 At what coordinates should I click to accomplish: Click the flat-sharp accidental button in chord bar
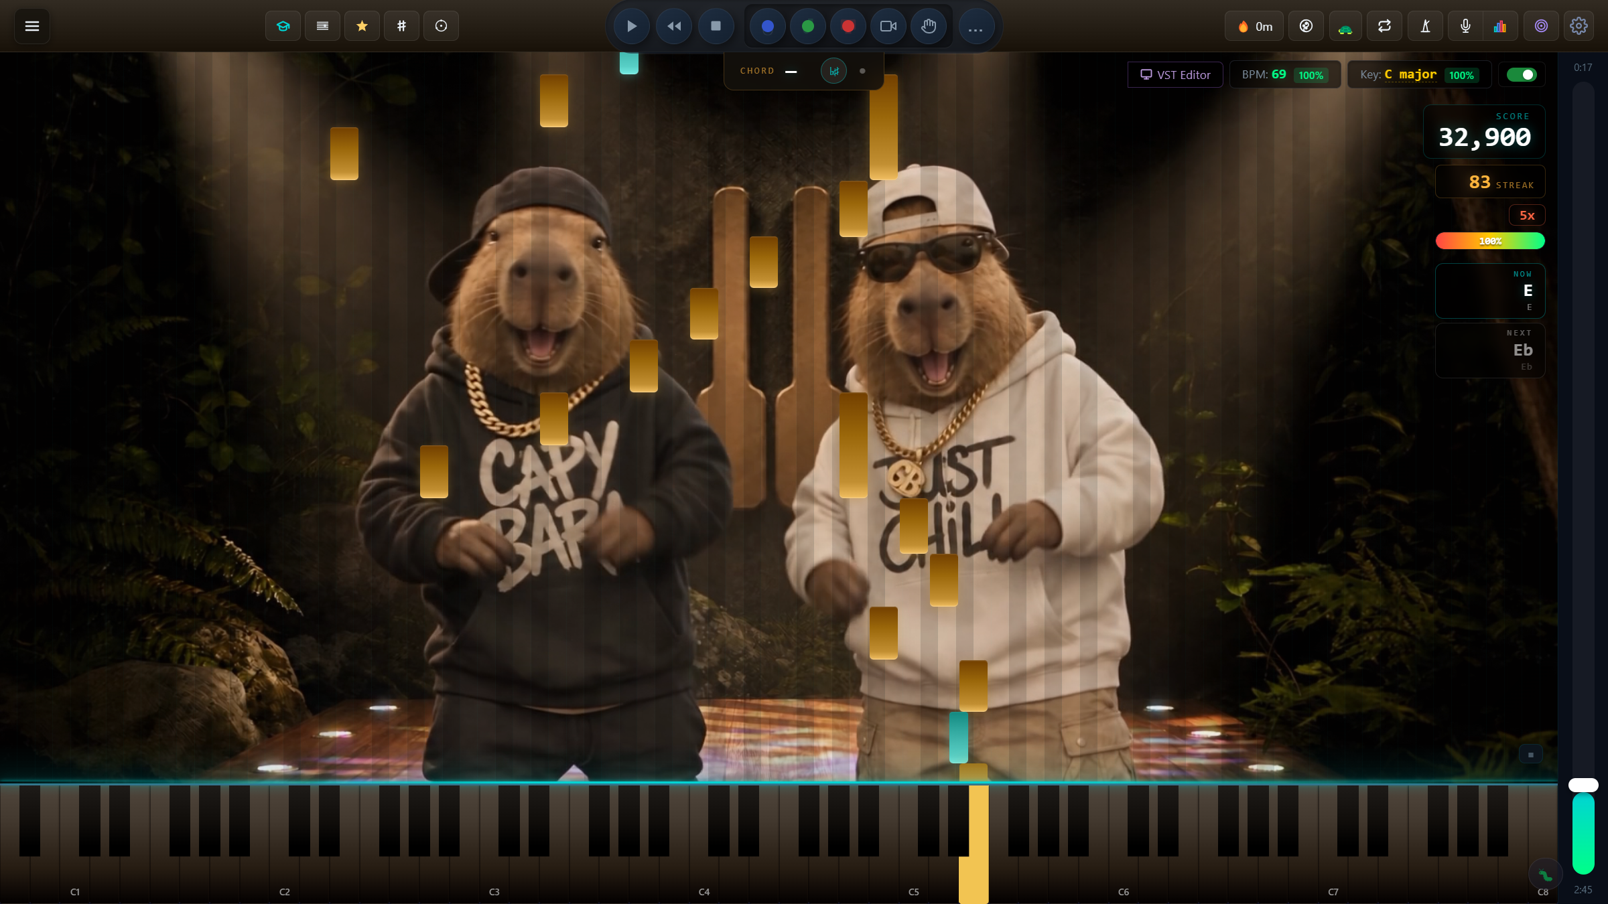(x=833, y=71)
